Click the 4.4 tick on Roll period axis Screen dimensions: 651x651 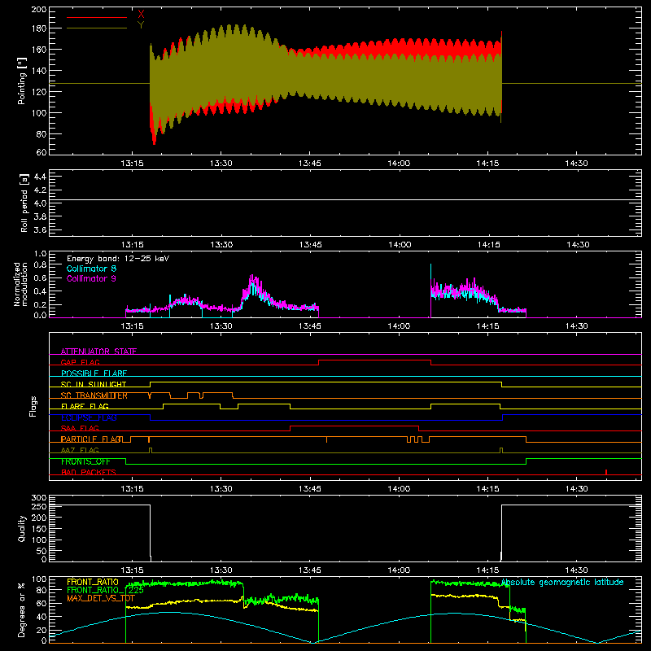(x=40, y=177)
